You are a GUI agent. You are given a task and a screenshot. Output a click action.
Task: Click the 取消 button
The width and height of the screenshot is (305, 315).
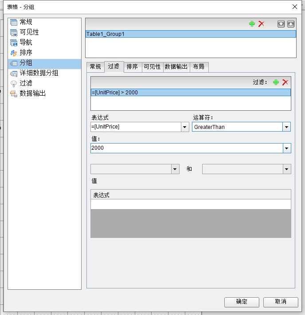pyautogui.click(x=281, y=302)
